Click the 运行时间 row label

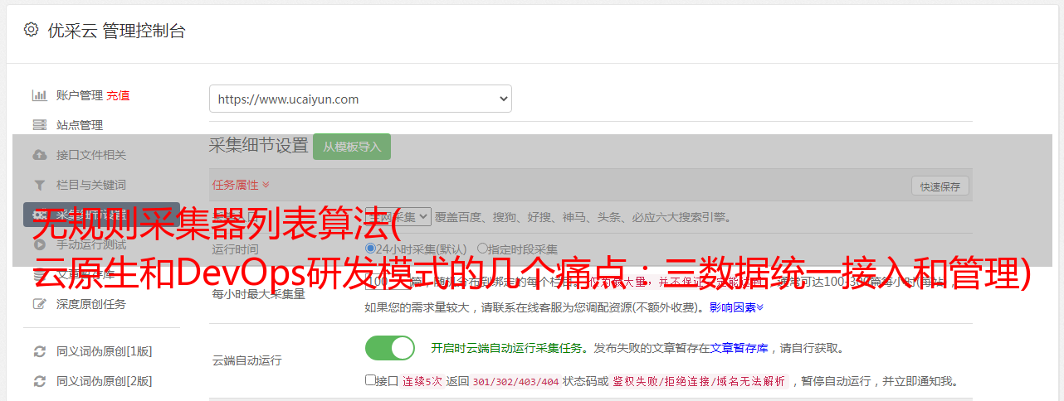235,249
